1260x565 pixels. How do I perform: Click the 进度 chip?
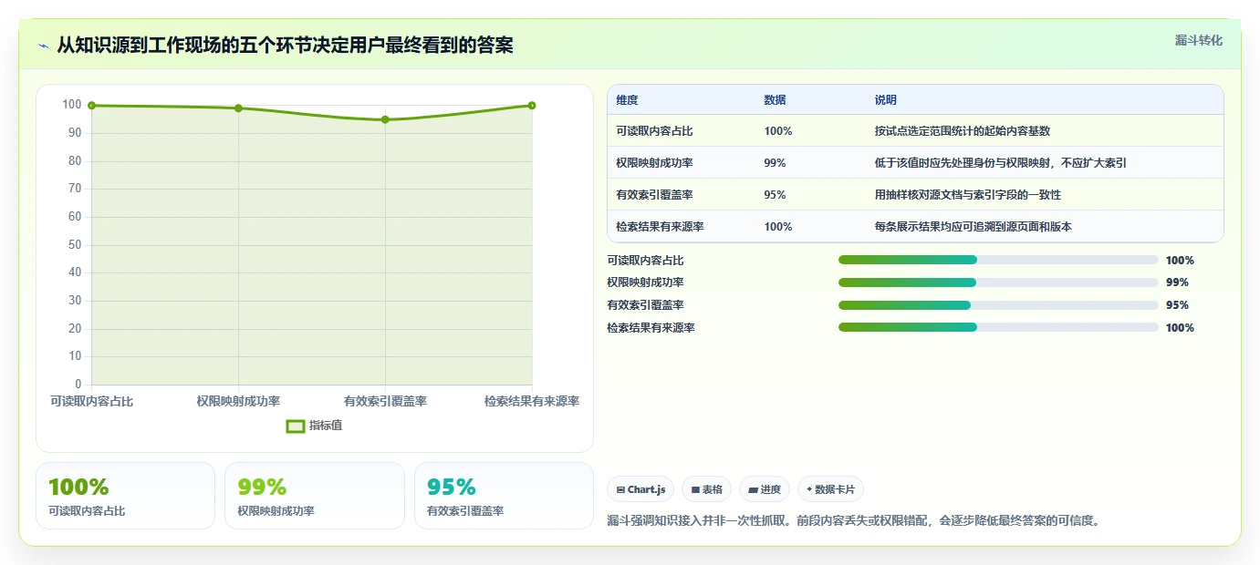(x=765, y=489)
